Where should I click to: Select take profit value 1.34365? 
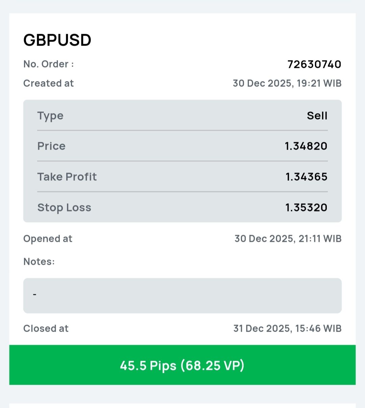[306, 177]
